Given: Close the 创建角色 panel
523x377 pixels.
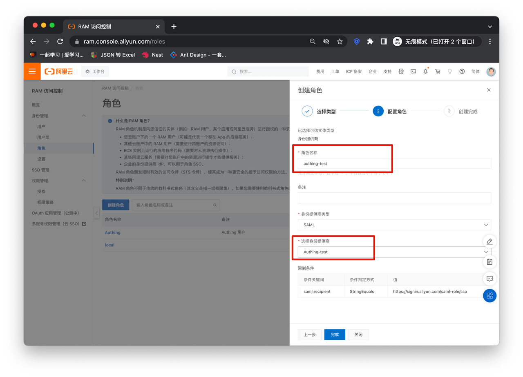Looking at the screenshot, I should pos(489,90).
